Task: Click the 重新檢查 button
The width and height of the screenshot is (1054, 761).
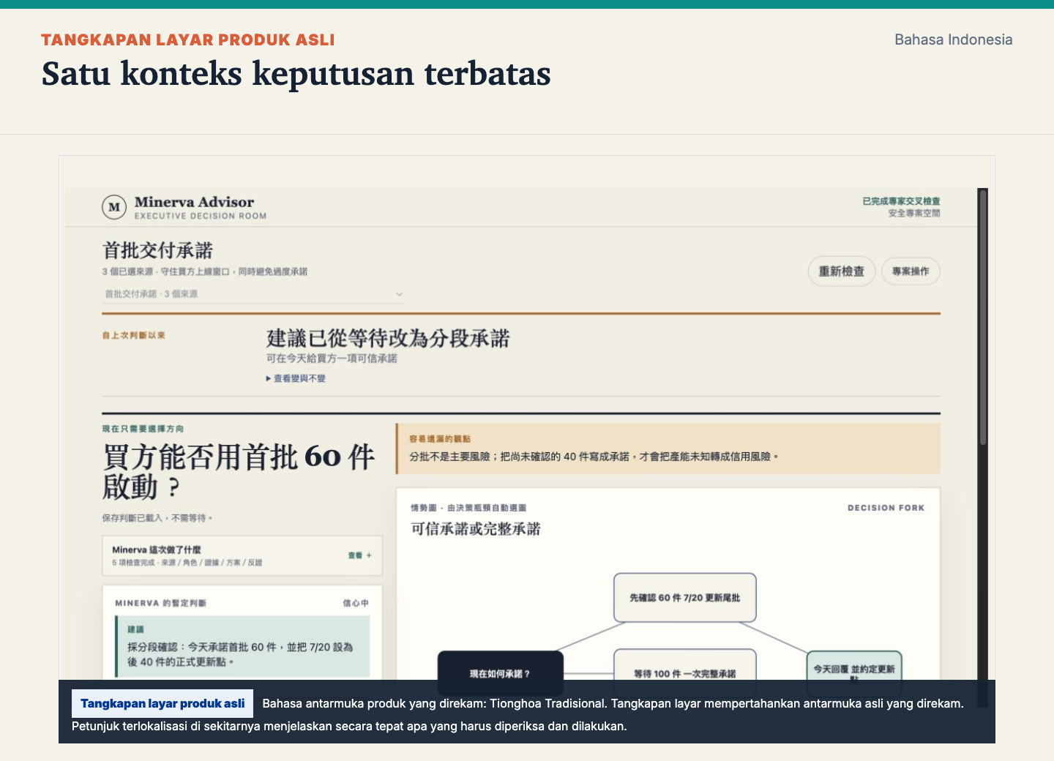Action: pyautogui.click(x=842, y=271)
